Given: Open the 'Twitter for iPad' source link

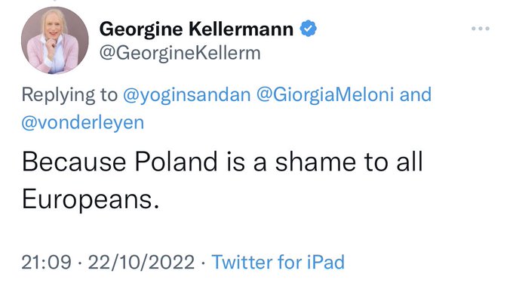Looking at the screenshot, I should coord(278,262).
